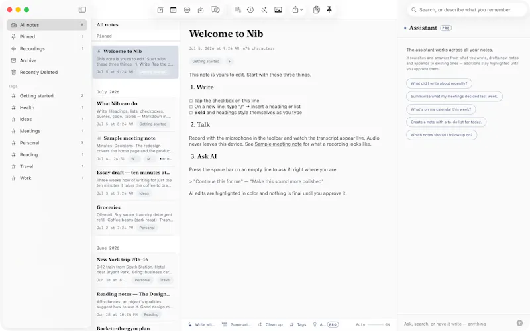Screen dimensions: 530x331
Task: Click Ideas tag on Essay draft note
Action: point(144,193)
